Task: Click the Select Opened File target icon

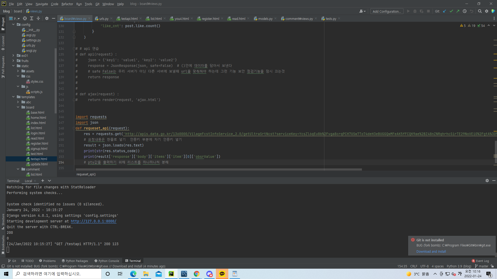Action: pyautogui.click(x=25, y=18)
